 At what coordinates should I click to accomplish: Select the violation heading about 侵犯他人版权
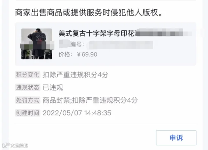coord(89,13)
